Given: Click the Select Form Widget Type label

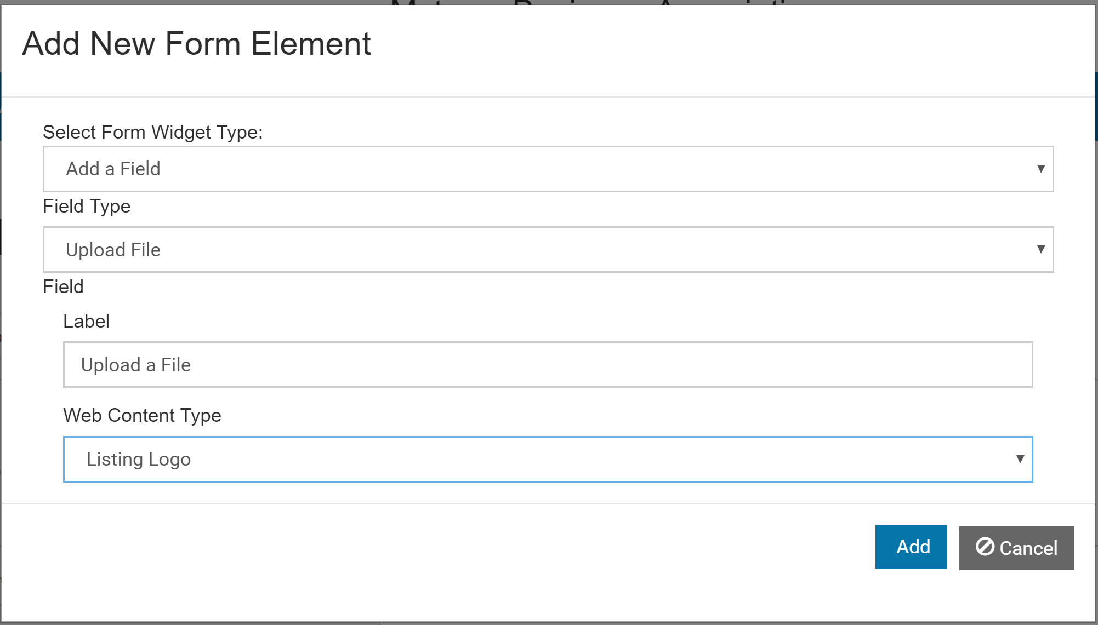Looking at the screenshot, I should [x=153, y=132].
